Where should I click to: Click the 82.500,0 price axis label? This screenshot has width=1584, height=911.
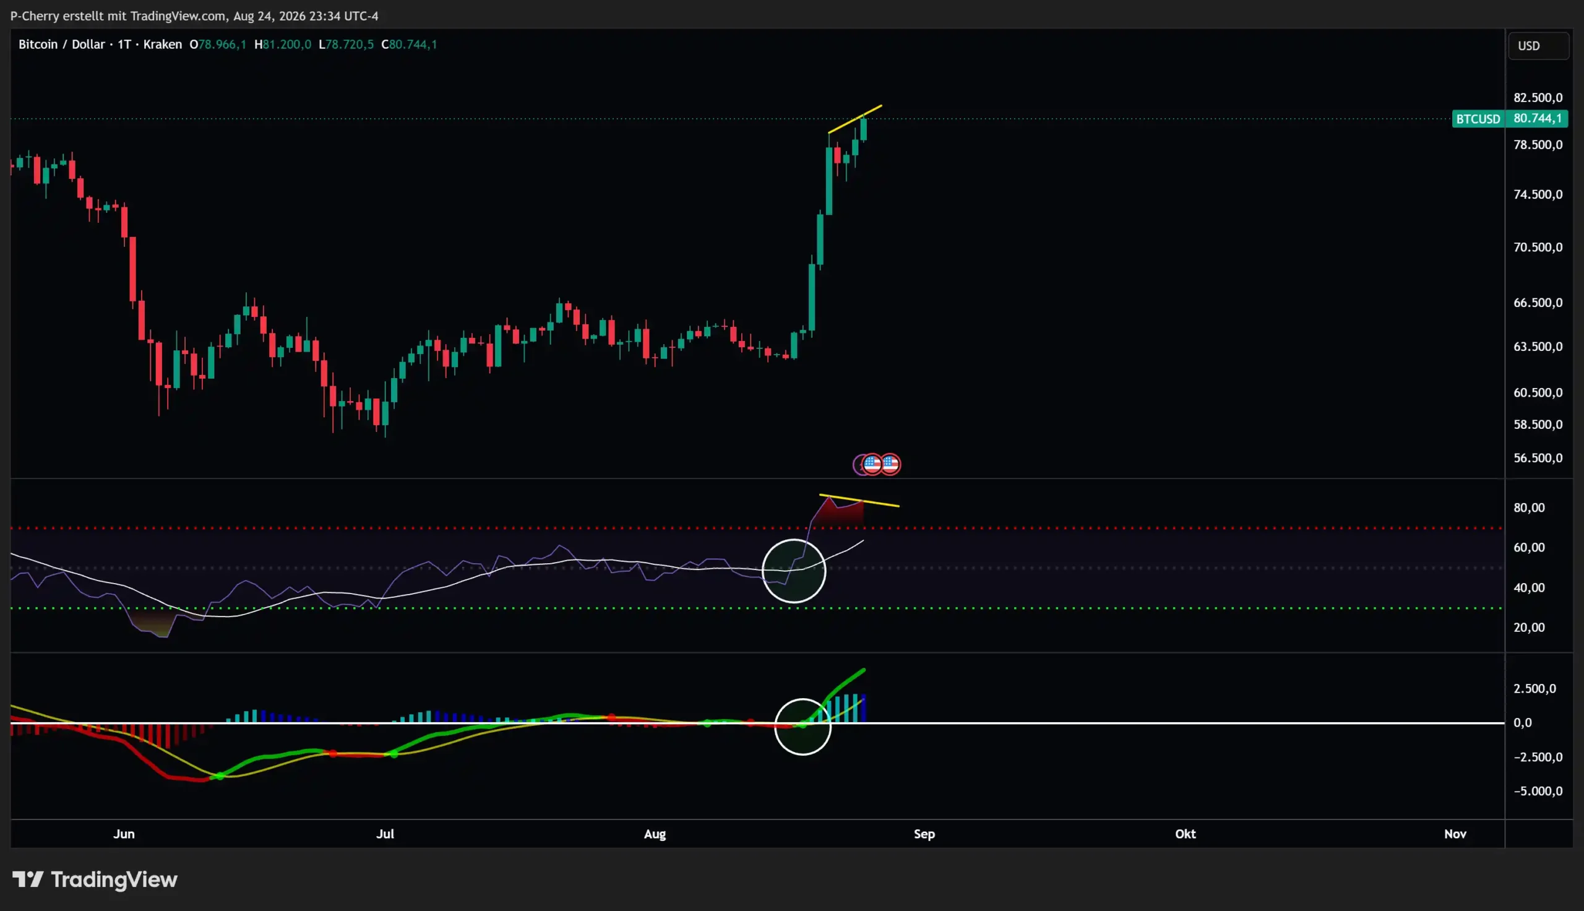(x=1538, y=98)
